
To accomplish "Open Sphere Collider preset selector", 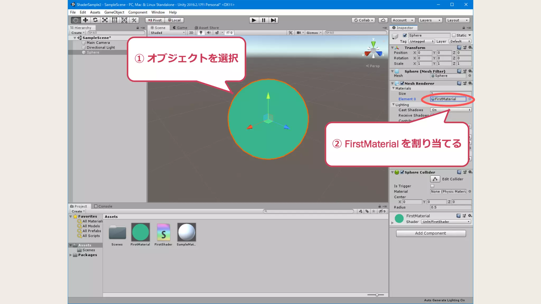I will click(465, 172).
